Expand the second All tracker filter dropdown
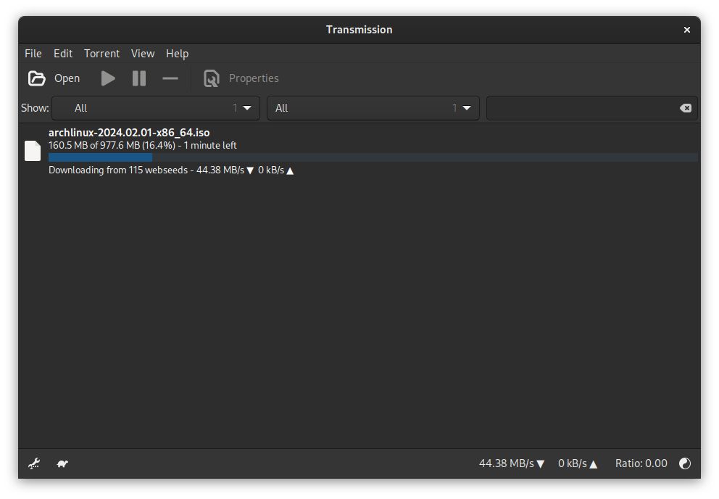719x499 pixels. pos(373,108)
